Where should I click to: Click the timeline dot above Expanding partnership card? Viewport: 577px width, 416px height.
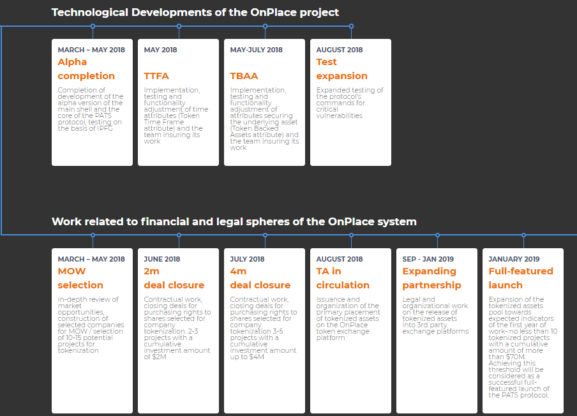pos(437,235)
